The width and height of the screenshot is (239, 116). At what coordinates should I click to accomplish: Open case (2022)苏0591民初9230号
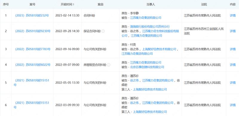point(33,31)
